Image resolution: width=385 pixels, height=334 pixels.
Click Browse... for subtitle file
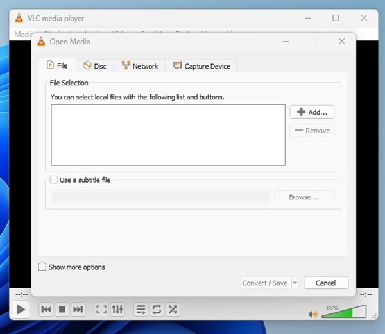(304, 197)
